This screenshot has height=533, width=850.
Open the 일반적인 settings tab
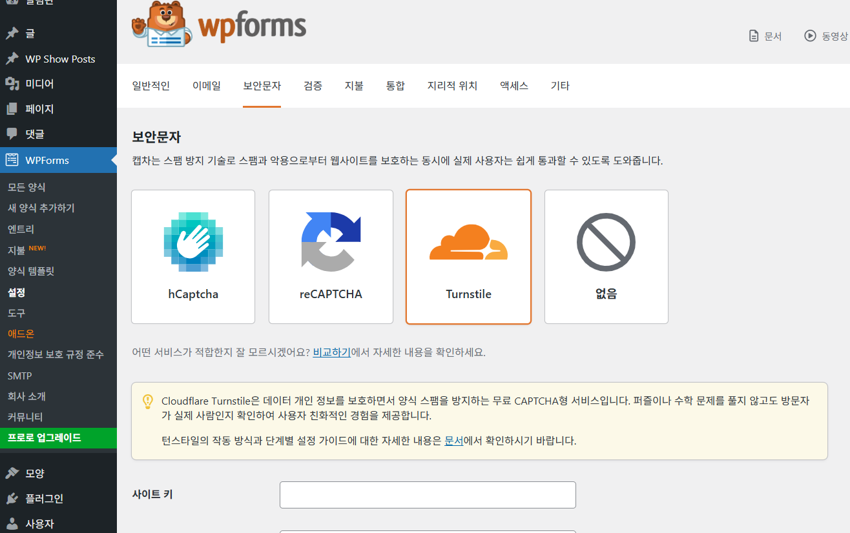pos(151,86)
